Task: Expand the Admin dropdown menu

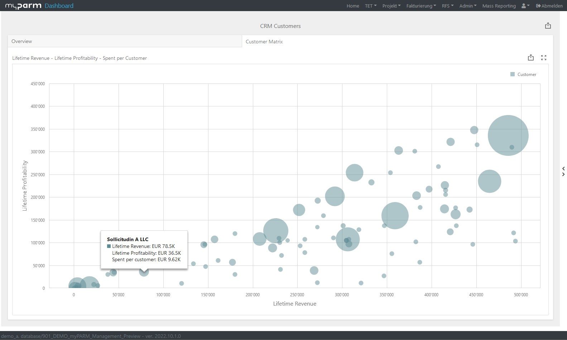Action: click(468, 6)
